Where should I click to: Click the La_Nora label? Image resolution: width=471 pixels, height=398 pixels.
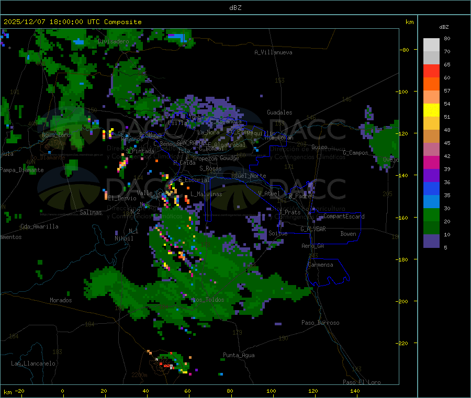pyautogui.click(x=208, y=132)
